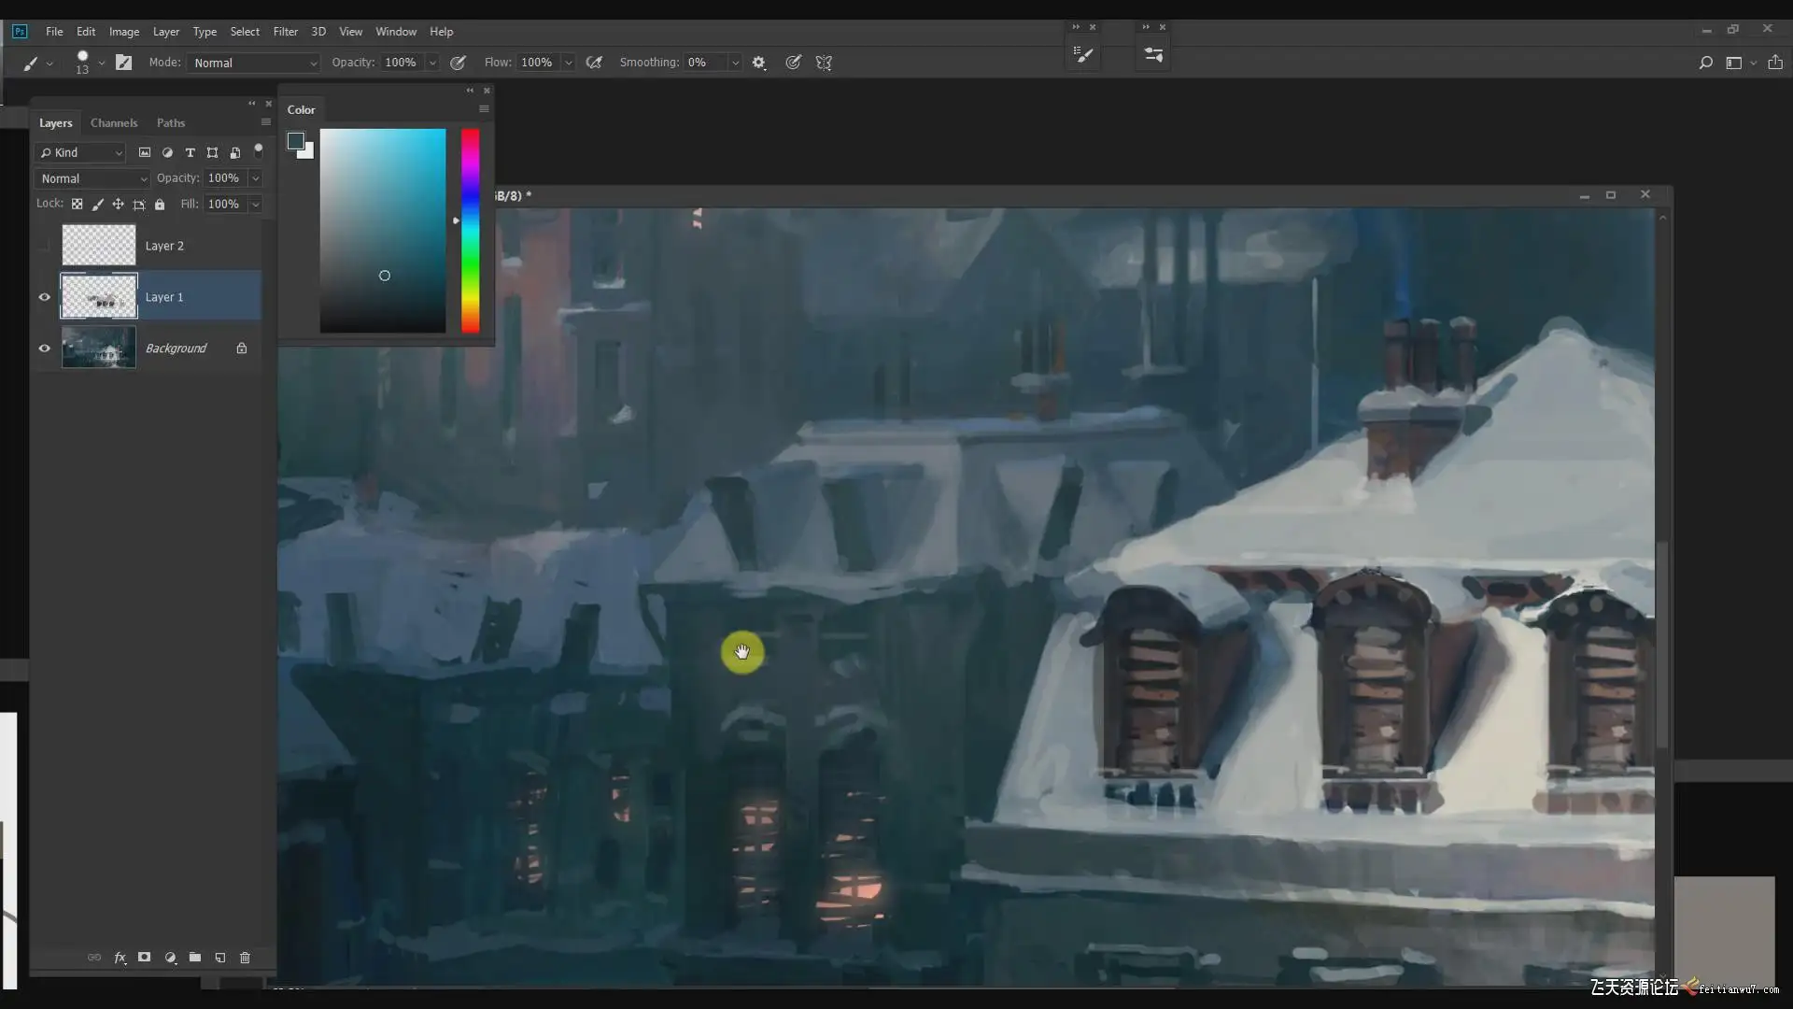Enable pressure for opacity icon
The height and width of the screenshot is (1009, 1793).
[x=458, y=63]
